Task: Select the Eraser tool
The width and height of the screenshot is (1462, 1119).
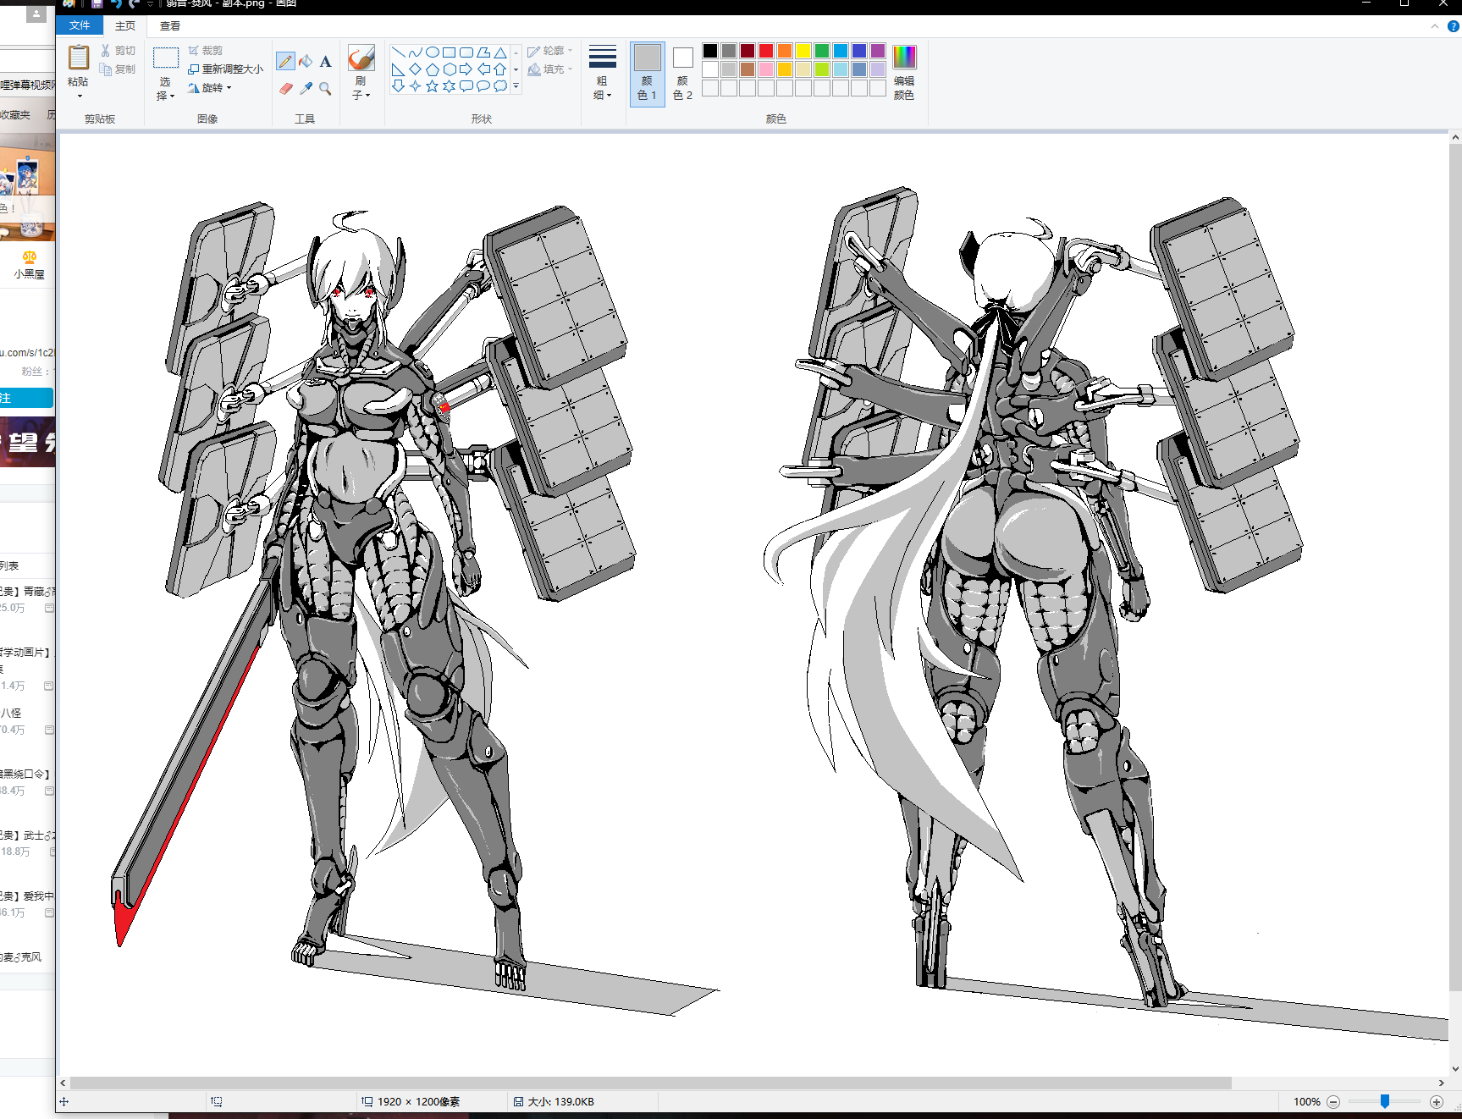Action: coord(285,88)
